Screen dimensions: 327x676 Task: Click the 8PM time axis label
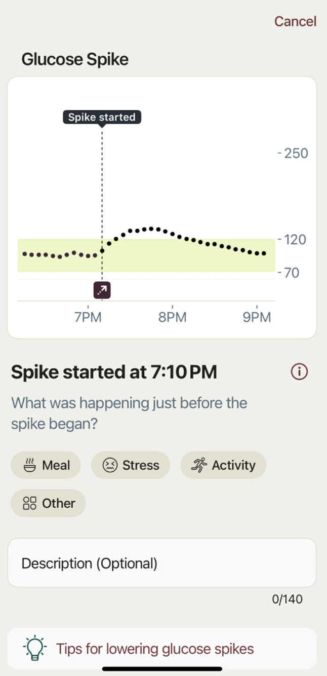(173, 317)
